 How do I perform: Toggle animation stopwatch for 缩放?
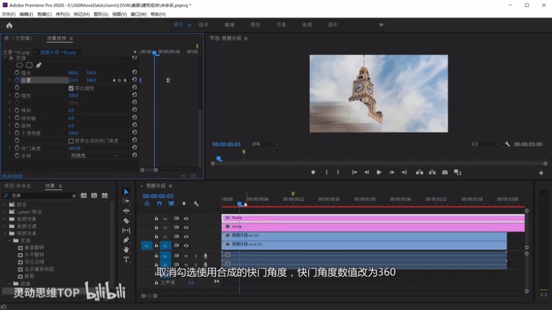[17, 95]
